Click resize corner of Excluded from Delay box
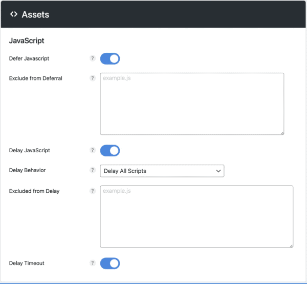Viewport: 307px width, 284px height. pyautogui.click(x=291, y=245)
